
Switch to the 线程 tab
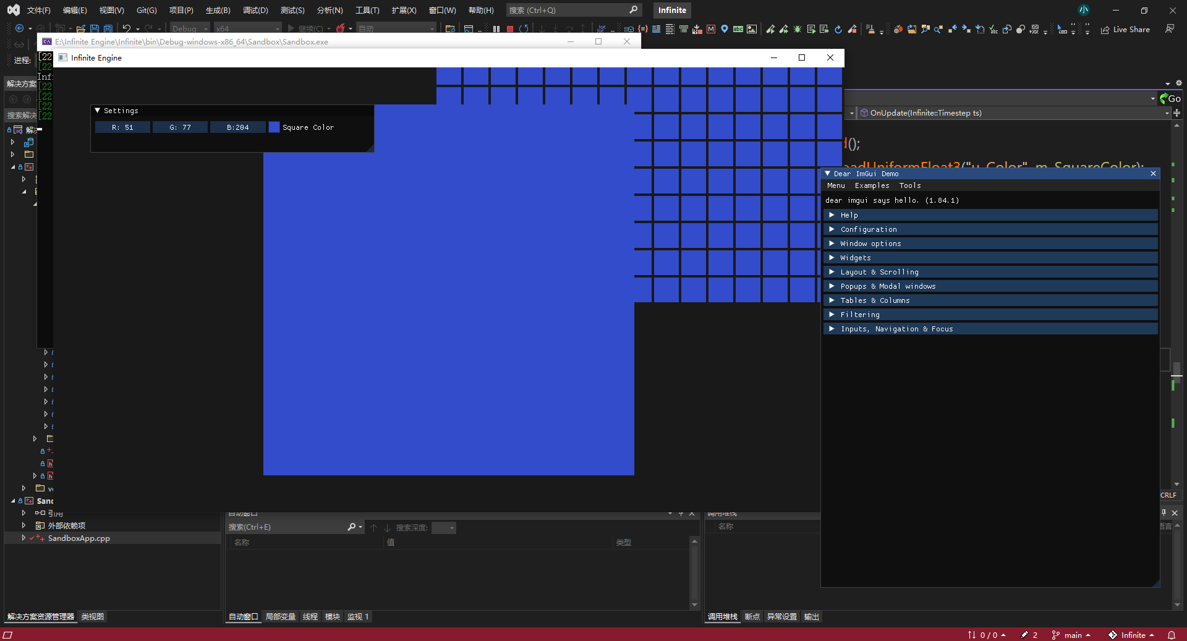click(x=310, y=617)
